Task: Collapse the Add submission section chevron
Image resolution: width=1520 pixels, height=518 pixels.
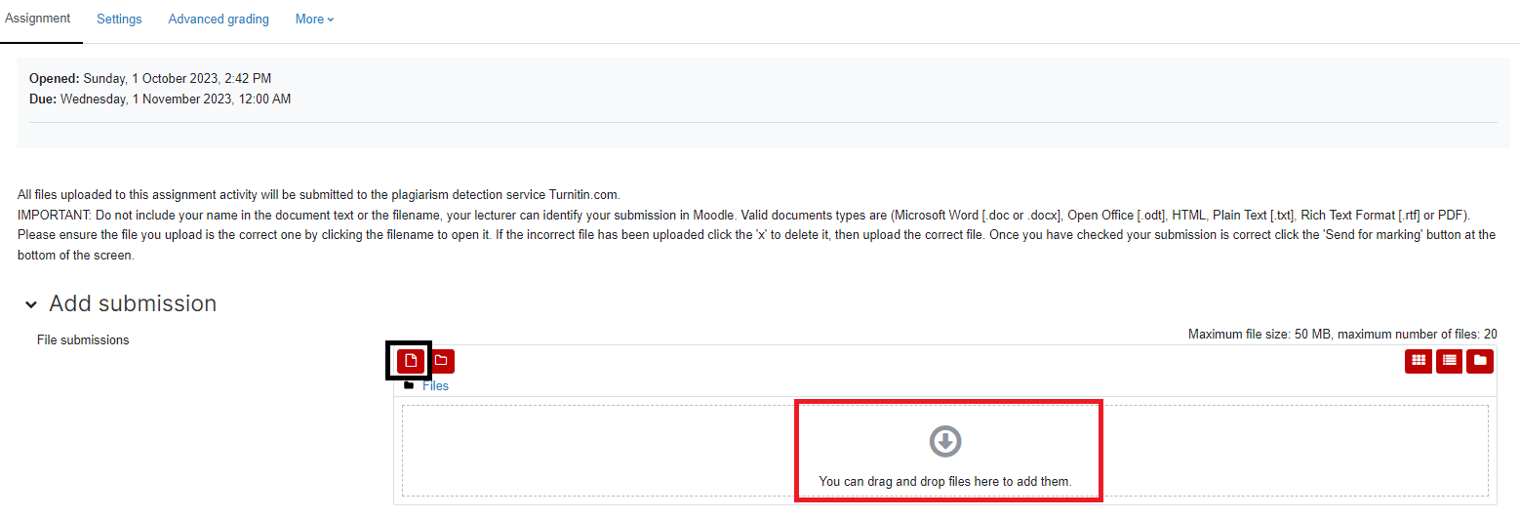Action: [x=31, y=304]
